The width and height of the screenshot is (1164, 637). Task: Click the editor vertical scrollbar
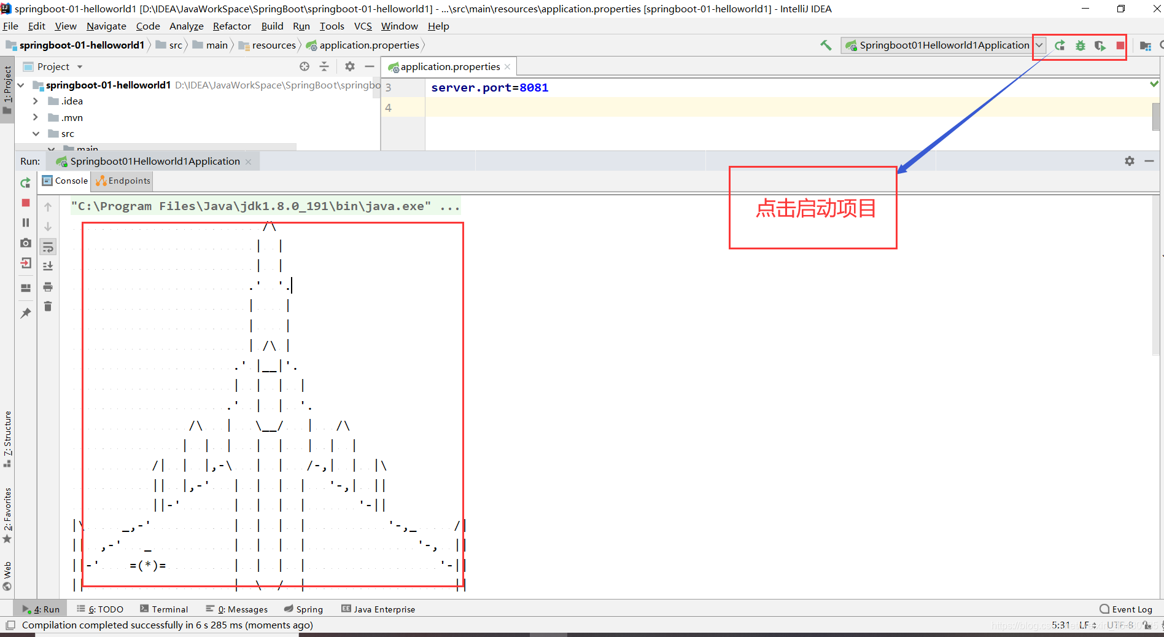coord(1157,116)
